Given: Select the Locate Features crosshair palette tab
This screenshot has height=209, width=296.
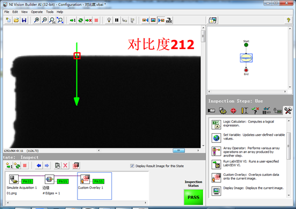Looking at the screenshot, I should 233,110.
